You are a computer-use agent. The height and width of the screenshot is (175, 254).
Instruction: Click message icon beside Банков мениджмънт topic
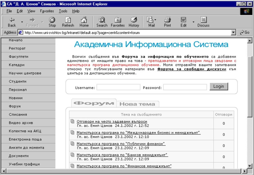pos(72,155)
